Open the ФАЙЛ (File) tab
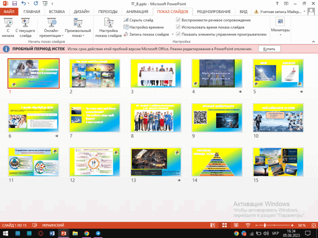This screenshot has height=238, width=318. coord(9,11)
